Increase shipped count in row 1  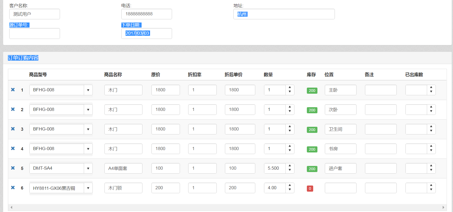(431, 88)
